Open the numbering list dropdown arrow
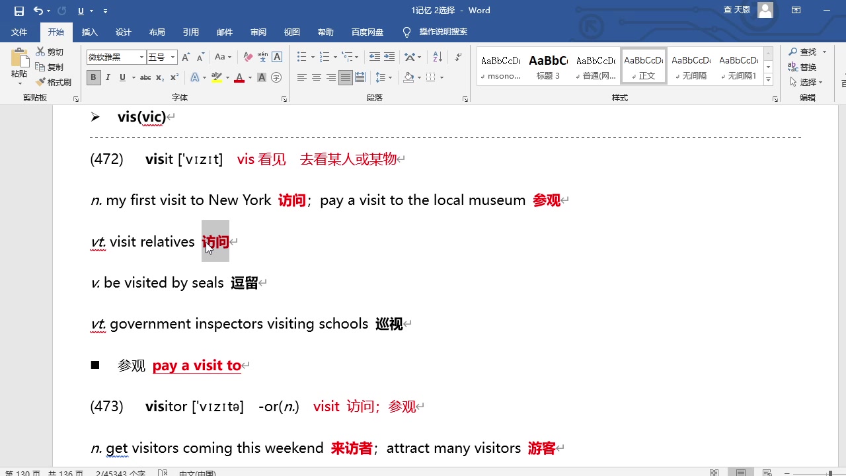The width and height of the screenshot is (846, 476). coord(335,58)
